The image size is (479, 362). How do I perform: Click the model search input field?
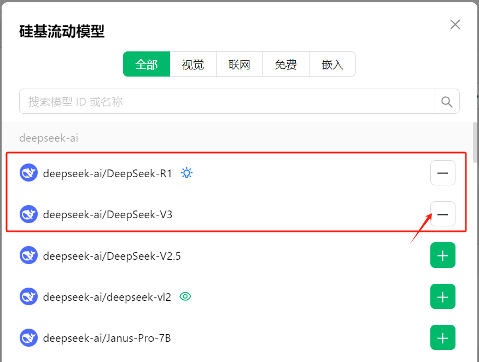click(x=219, y=101)
